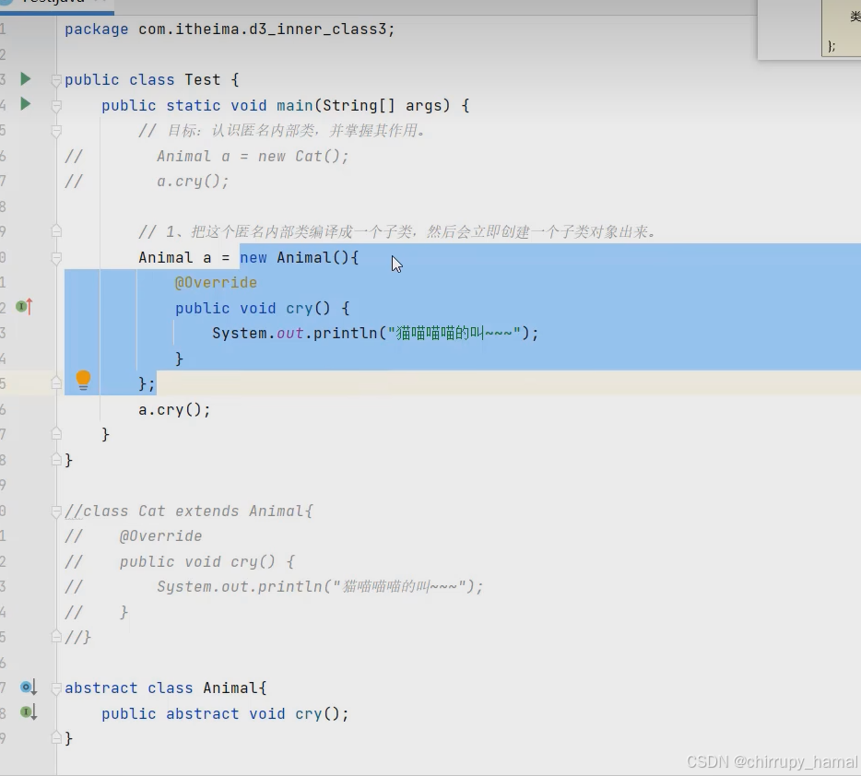Click the println "猫喵喵喵的叫~~~" string literal
The image size is (861, 776).
(x=454, y=333)
